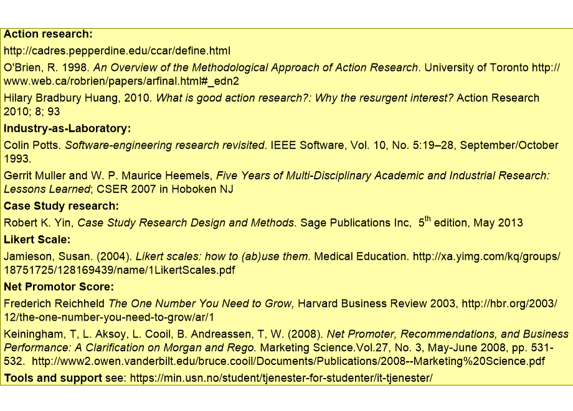Click 'University of Toronto' text
The image size is (573, 411).
[x=476, y=68]
